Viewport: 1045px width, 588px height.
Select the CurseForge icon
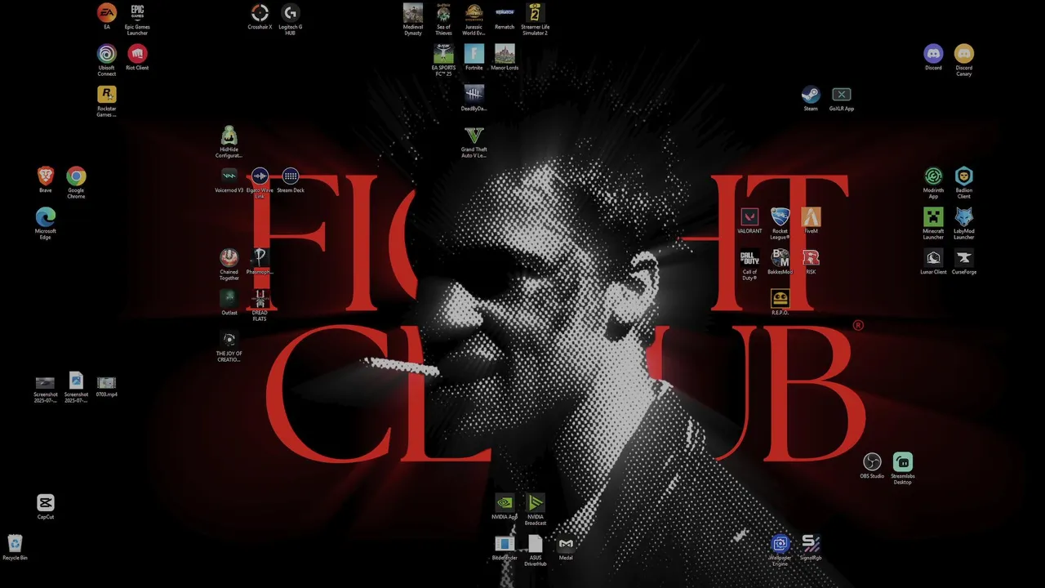pyautogui.click(x=963, y=258)
